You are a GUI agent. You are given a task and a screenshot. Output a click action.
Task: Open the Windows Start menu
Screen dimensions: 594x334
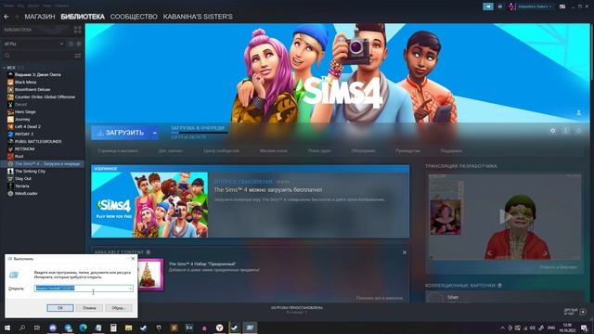tap(6, 328)
